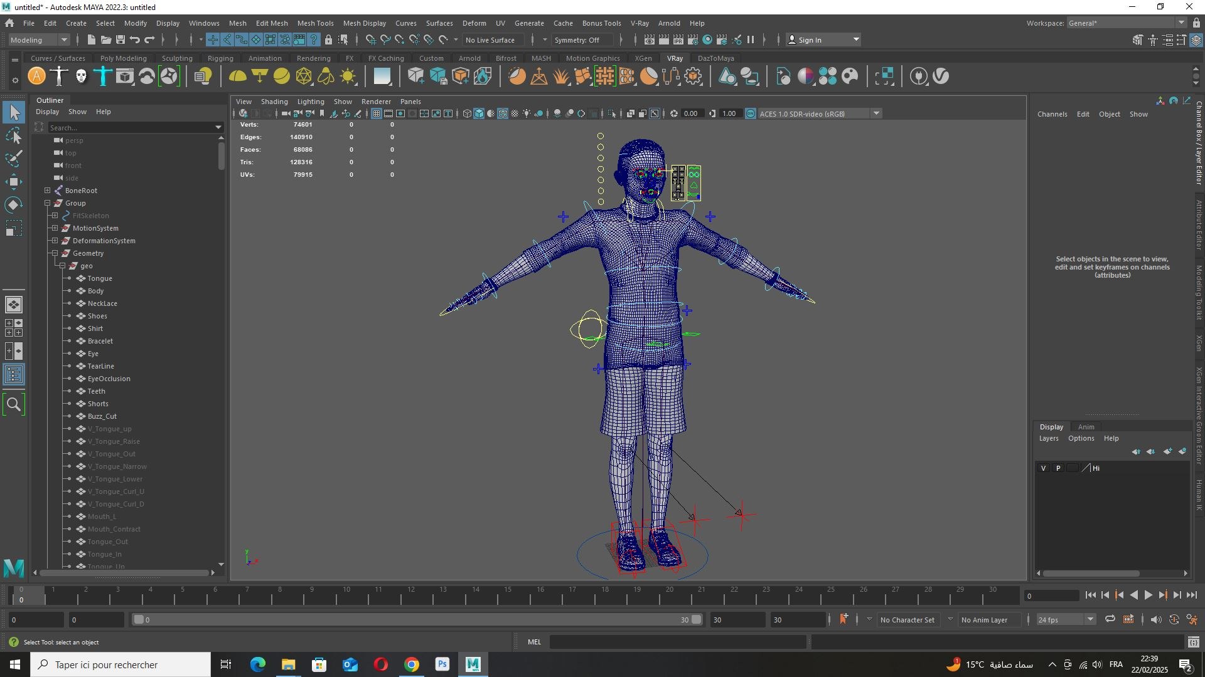This screenshot has width=1205, height=677.
Task: Click the V-Ray sphere light shelf icon
Action: pyautogui.click(x=282, y=76)
